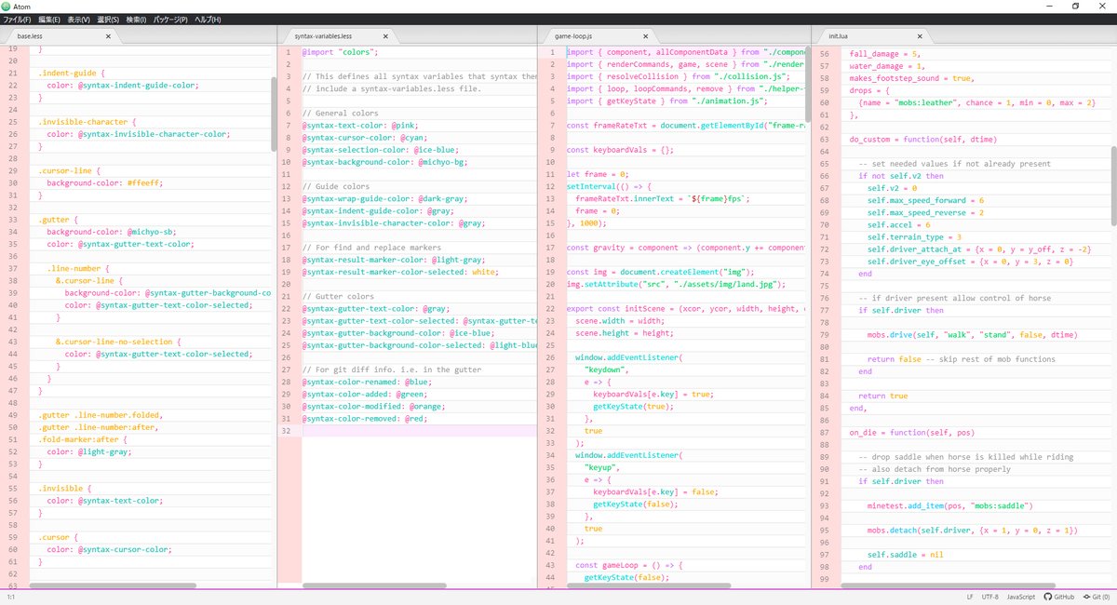Close the base.less tab

pyautogui.click(x=108, y=36)
